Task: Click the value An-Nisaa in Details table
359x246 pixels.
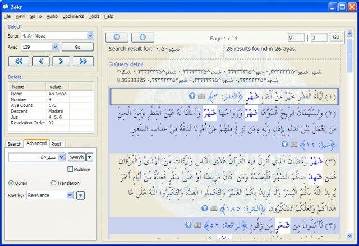Action: (x=57, y=94)
